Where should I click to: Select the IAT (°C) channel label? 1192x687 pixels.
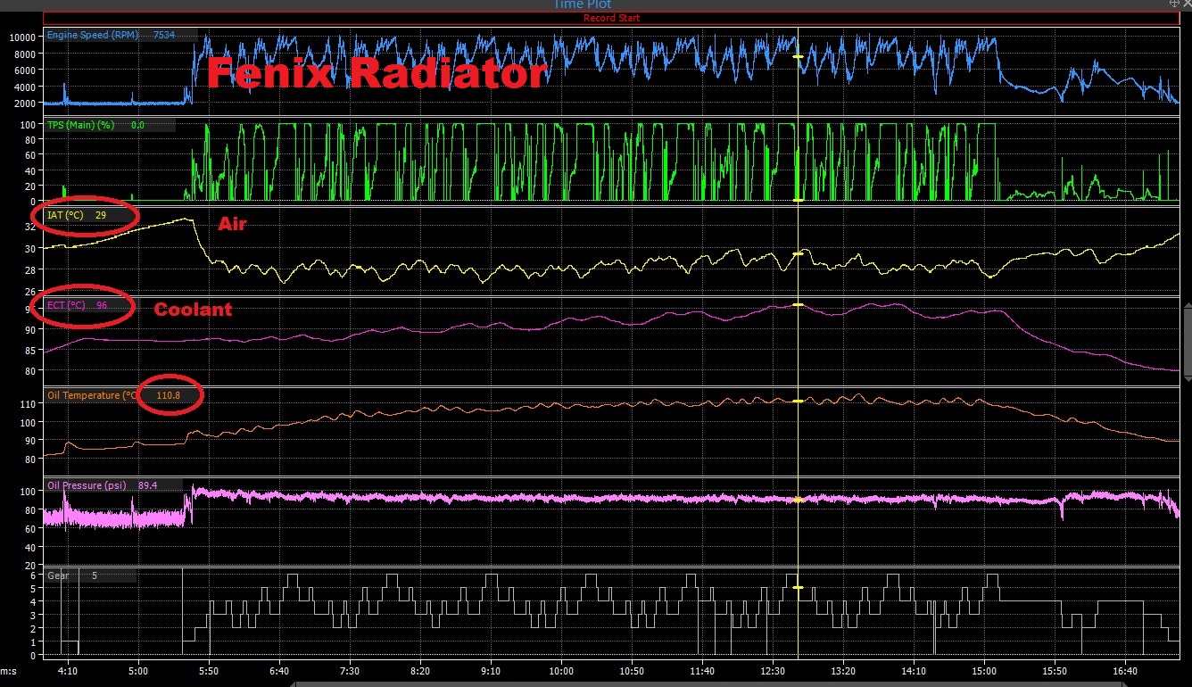point(65,215)
